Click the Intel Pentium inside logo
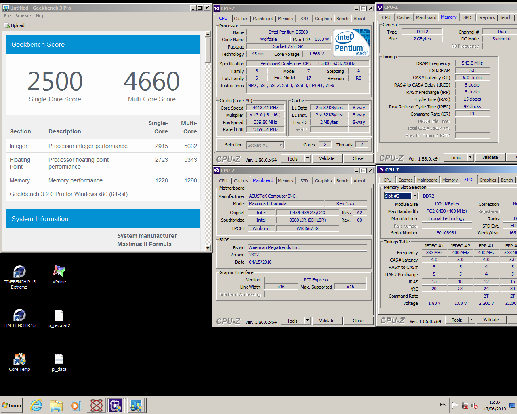The width and height of the screenshot is (517, 414). [x=352, y=42]
